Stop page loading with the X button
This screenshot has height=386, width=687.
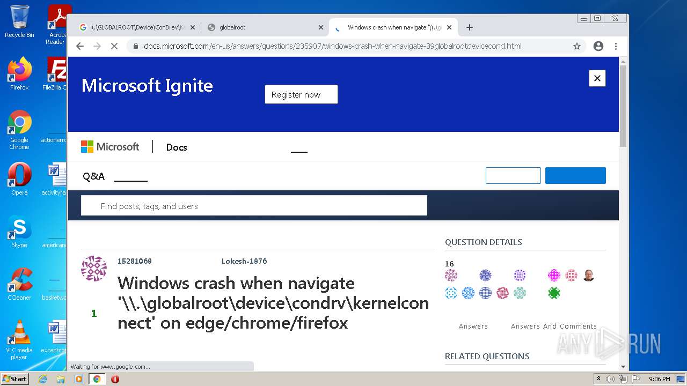[x=114, y=46]
